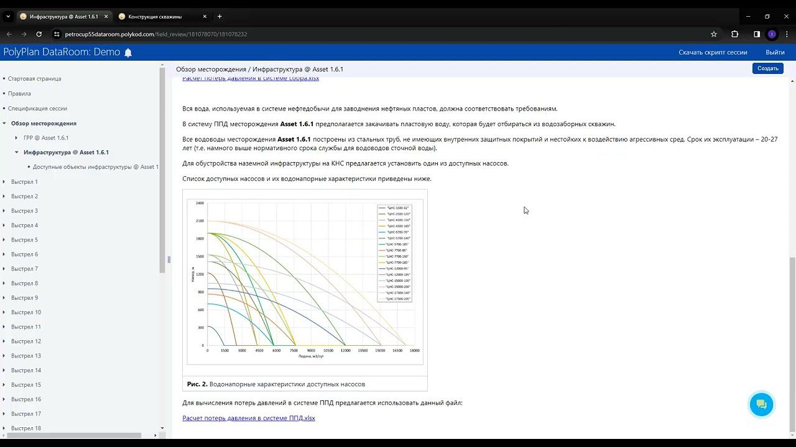The height and width of the screenshot is (447, 796).
Task: Click the browser address bar
Action: (x=373, y=34)
